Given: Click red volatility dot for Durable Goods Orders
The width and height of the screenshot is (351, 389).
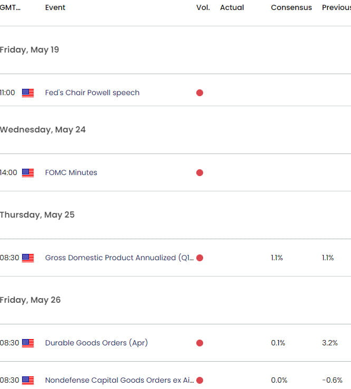Looking at the screenshot, I should click(200, 343).
